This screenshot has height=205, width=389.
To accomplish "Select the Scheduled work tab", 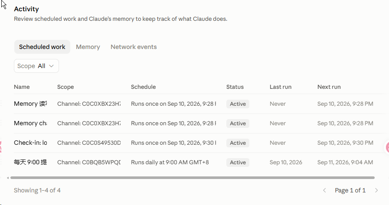I will click(42, 47).
